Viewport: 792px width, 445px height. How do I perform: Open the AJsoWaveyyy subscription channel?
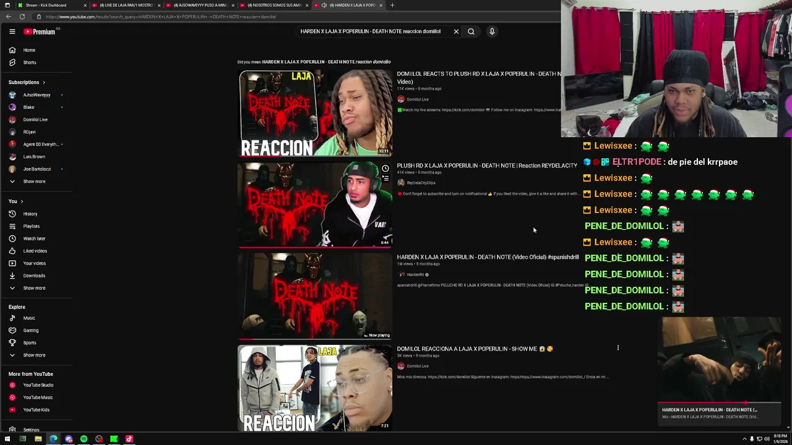[x=37, y=95]
